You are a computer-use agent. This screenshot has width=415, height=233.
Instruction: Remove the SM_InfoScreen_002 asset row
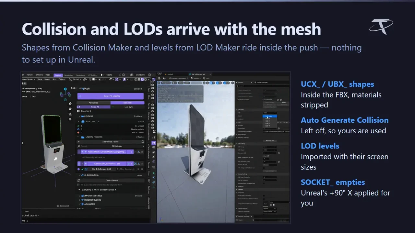pyautogui.click(x=143, y=169)
